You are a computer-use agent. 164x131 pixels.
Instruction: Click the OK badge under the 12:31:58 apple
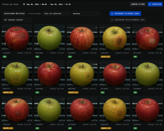pos(135,128)
